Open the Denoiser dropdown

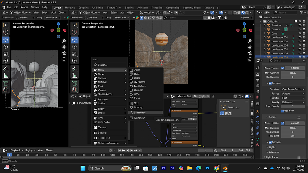coord(293,89)
